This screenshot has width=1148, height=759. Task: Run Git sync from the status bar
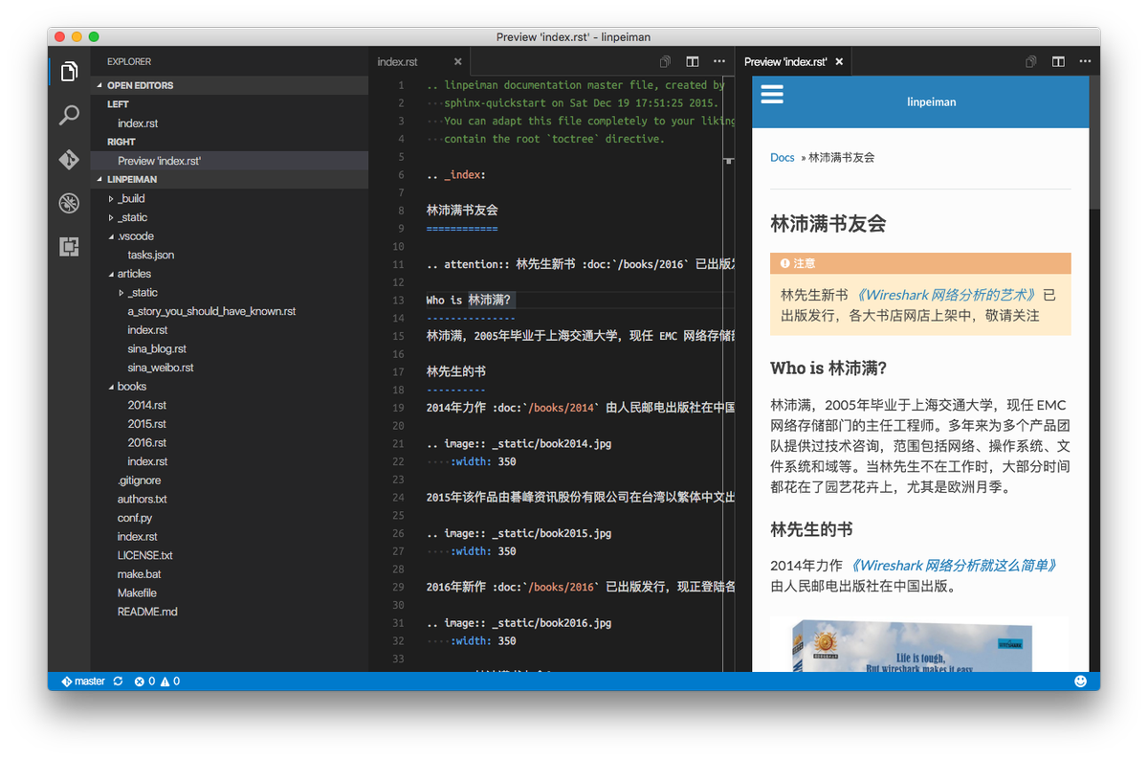click(x=118, y=681)
